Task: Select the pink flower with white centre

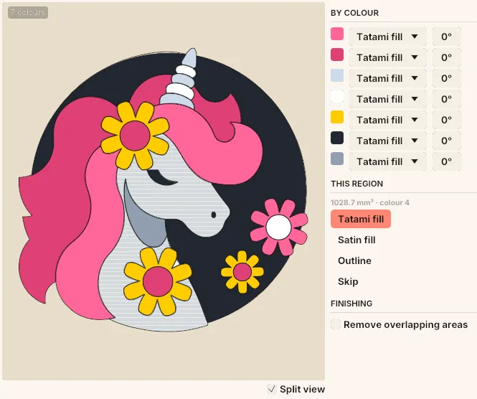Action: click(279, 227)
